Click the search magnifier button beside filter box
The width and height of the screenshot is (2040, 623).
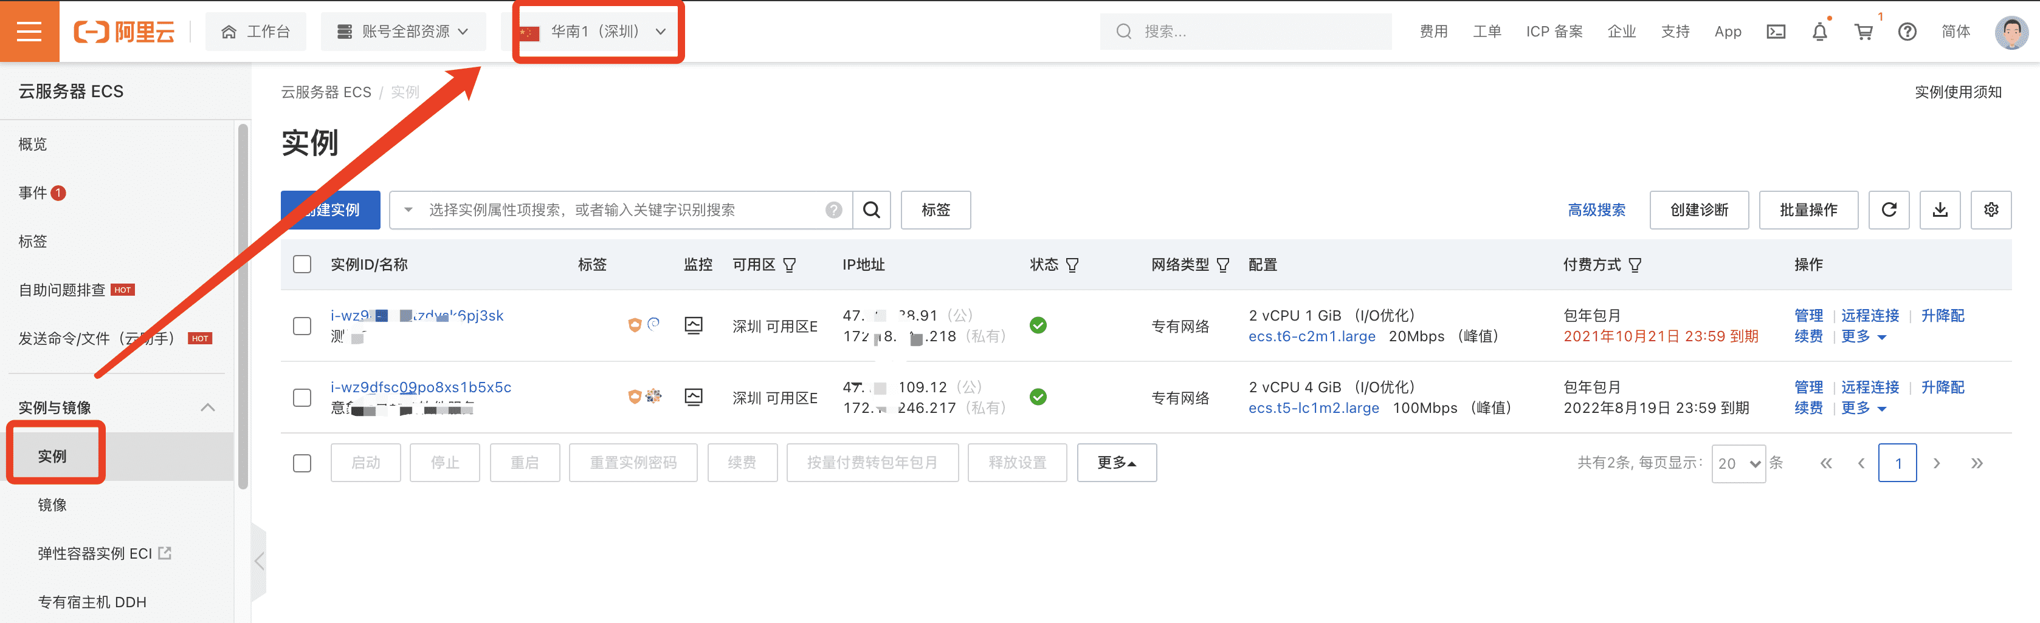pos(871,209)
